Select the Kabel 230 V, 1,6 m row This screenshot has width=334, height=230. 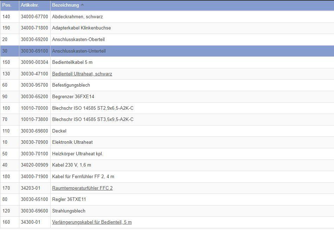[71, 165]
